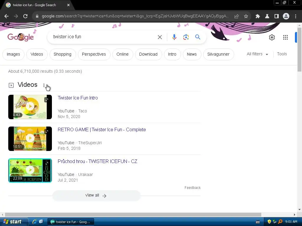Click the results count text
This screenshot has width=302, height=226.
45,71
